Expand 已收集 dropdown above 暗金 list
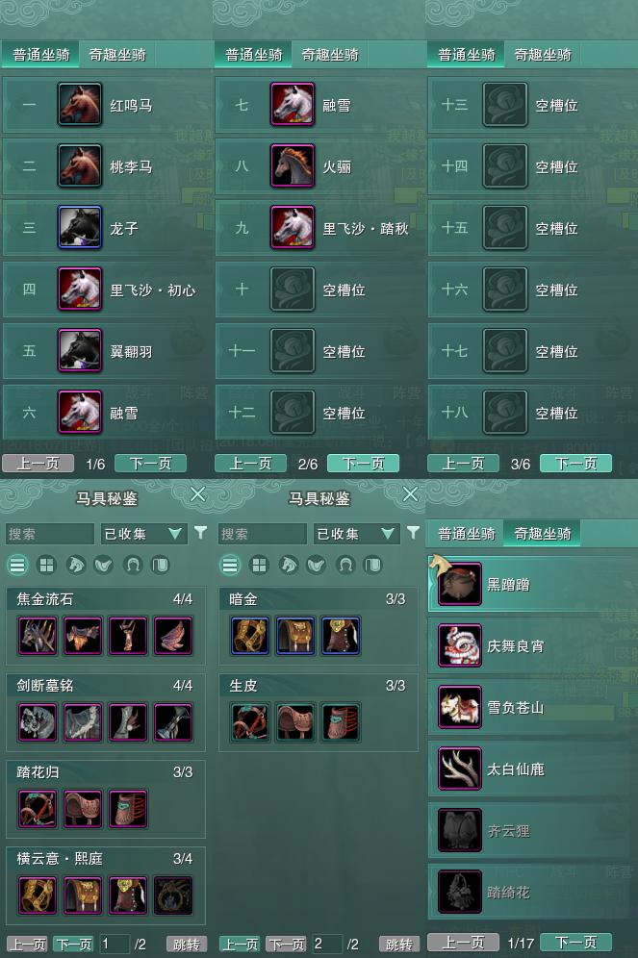The width and height of the screenshot is (638, 958). [356, 534]
